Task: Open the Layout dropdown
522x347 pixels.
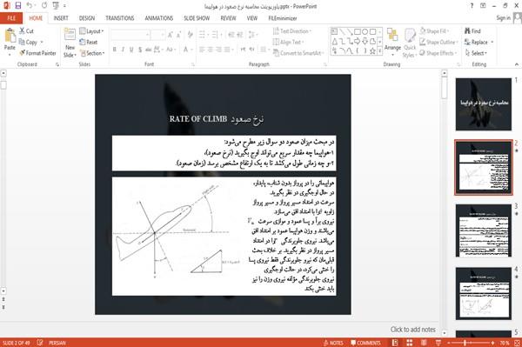Action: [91, 31]
